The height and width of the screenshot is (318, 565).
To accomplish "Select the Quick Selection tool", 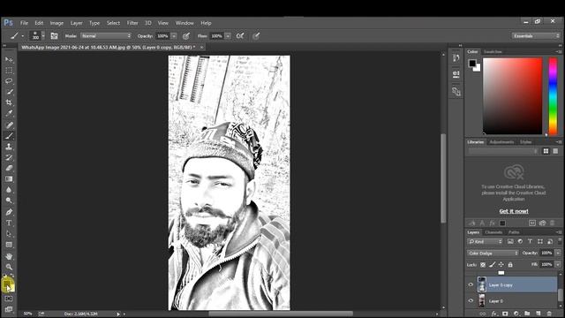I will 9,92.
